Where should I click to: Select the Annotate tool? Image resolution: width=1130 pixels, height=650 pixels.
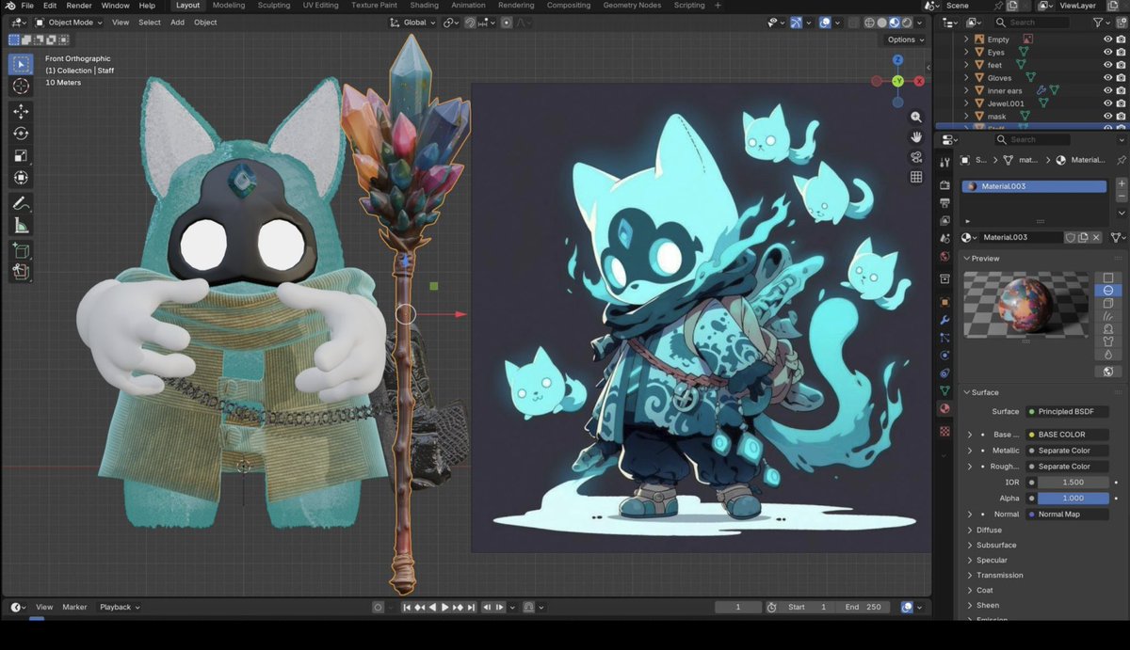click(x=21, y=203)
